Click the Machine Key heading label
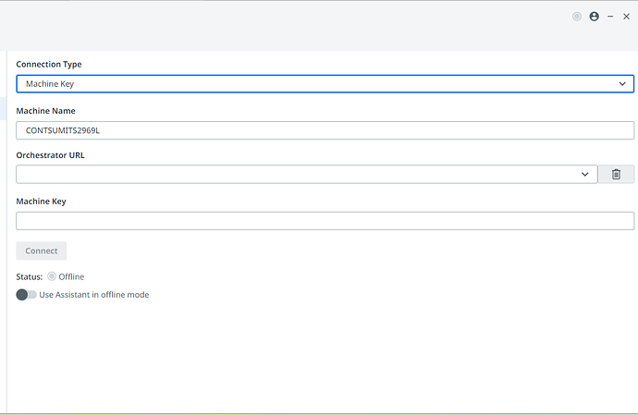The height and width of the screenshot is (415, 638). pos(41,201)
